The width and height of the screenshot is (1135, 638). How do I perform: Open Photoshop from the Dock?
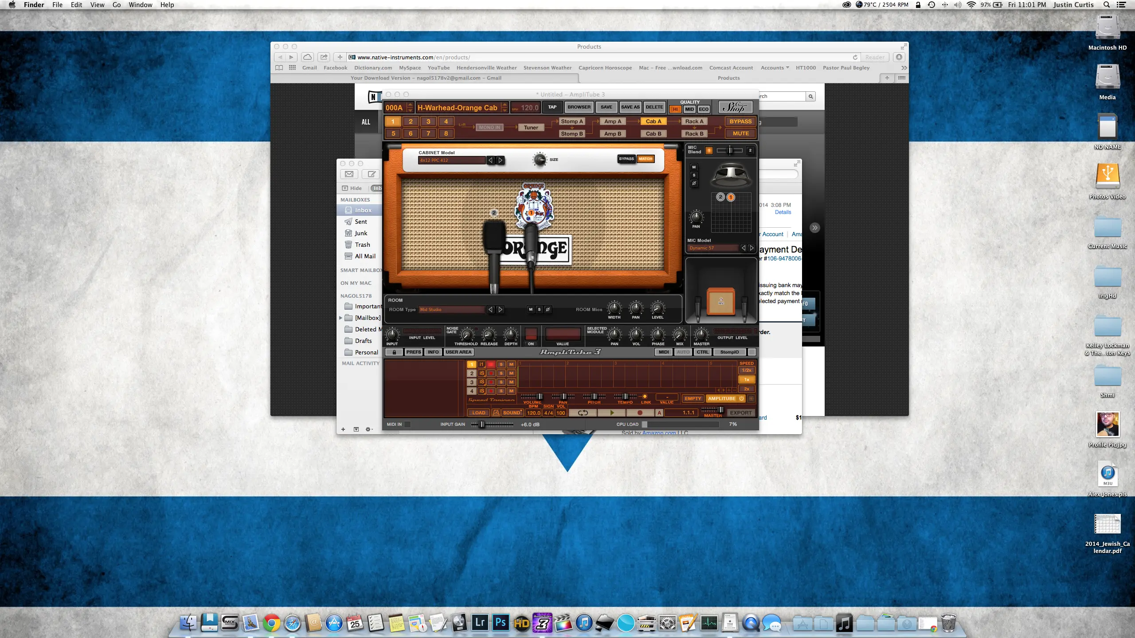pos(500,622)
